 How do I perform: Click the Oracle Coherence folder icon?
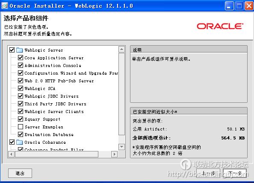coord(19,142)
